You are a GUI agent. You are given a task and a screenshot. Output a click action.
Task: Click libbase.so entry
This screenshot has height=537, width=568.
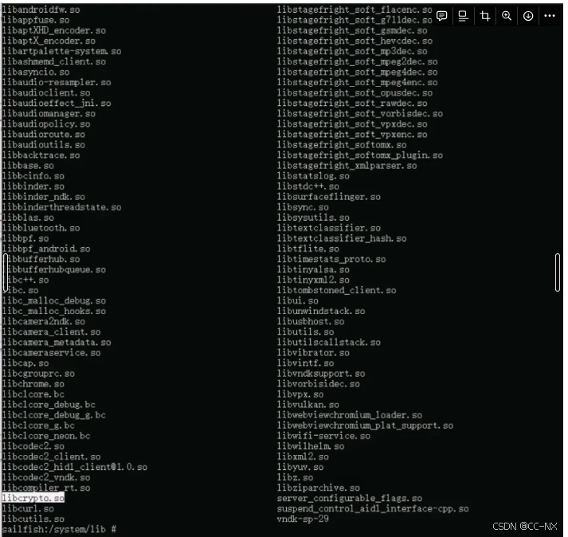28,166
